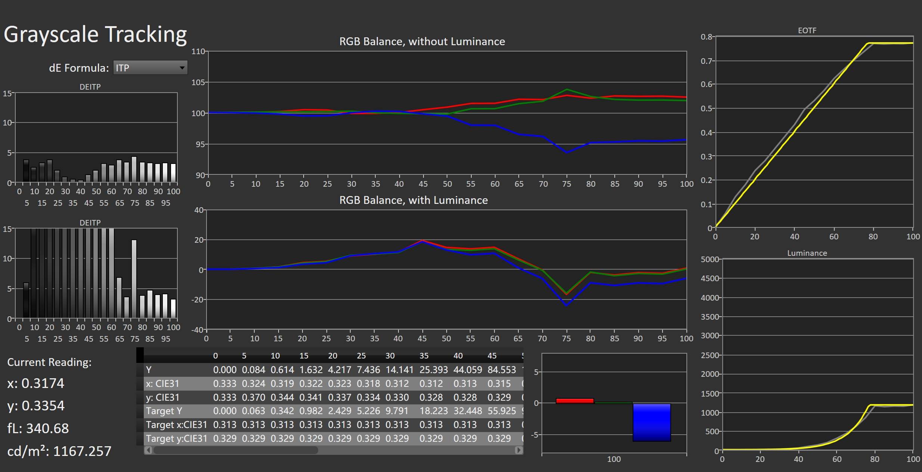Click the dE Formula dropdown arrow
Viewport: 922px width, 472px height.
pos(182,68)
